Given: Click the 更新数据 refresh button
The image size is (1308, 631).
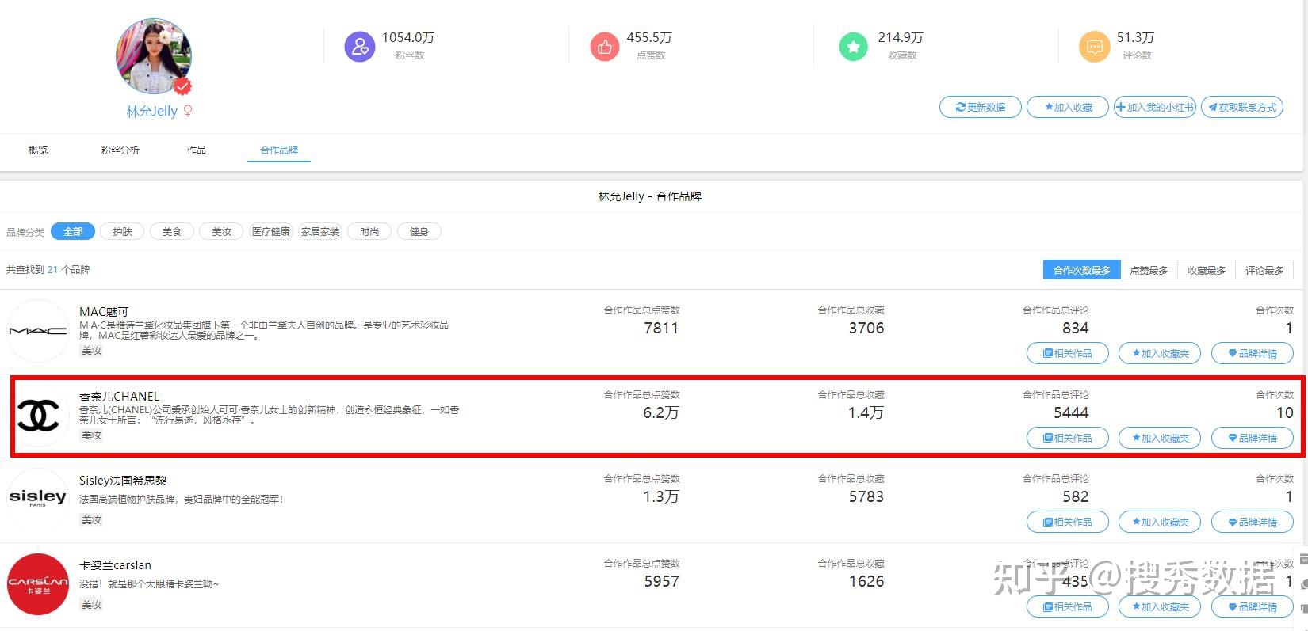Looking at the screenshot, I should pos(980,107).
